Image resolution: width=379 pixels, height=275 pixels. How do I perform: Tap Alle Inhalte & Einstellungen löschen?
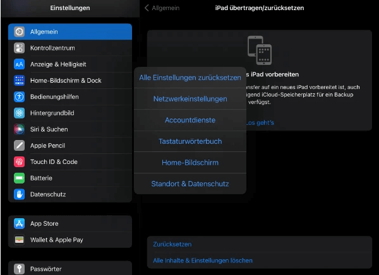point(203,260)
